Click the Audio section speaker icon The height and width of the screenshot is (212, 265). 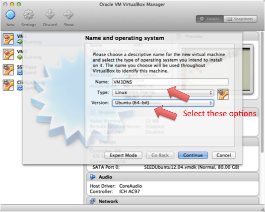[93, 177]
